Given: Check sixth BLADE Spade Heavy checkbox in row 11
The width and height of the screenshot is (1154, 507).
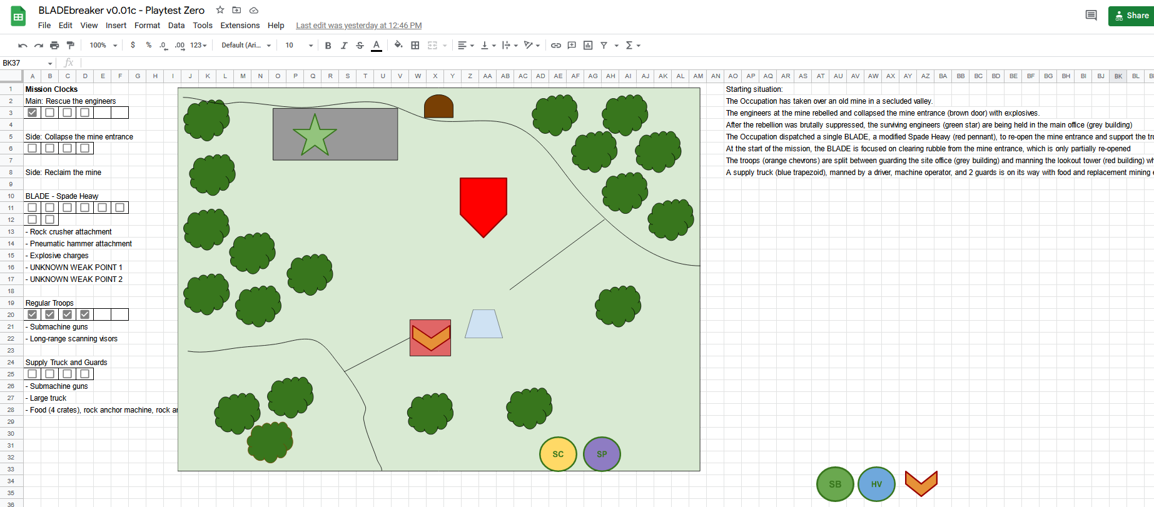Looking at the screenshot, I should point(120,208).
